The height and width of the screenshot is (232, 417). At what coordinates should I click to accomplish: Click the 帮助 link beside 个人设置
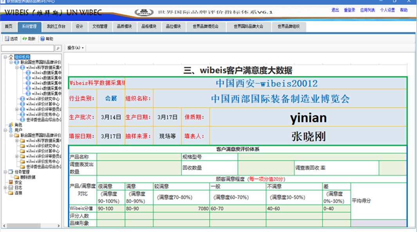[404, 10]
